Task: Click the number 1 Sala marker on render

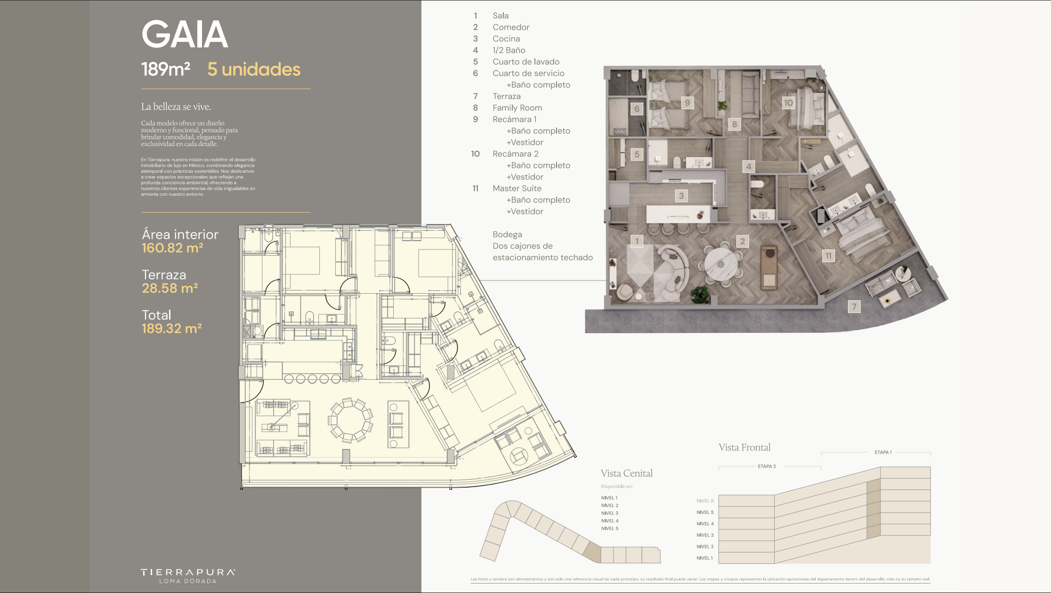Action: [637, 241]
